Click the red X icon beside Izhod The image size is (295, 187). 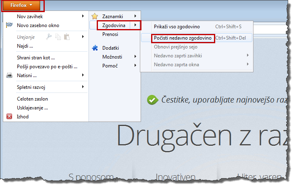[x=9, y=116]
